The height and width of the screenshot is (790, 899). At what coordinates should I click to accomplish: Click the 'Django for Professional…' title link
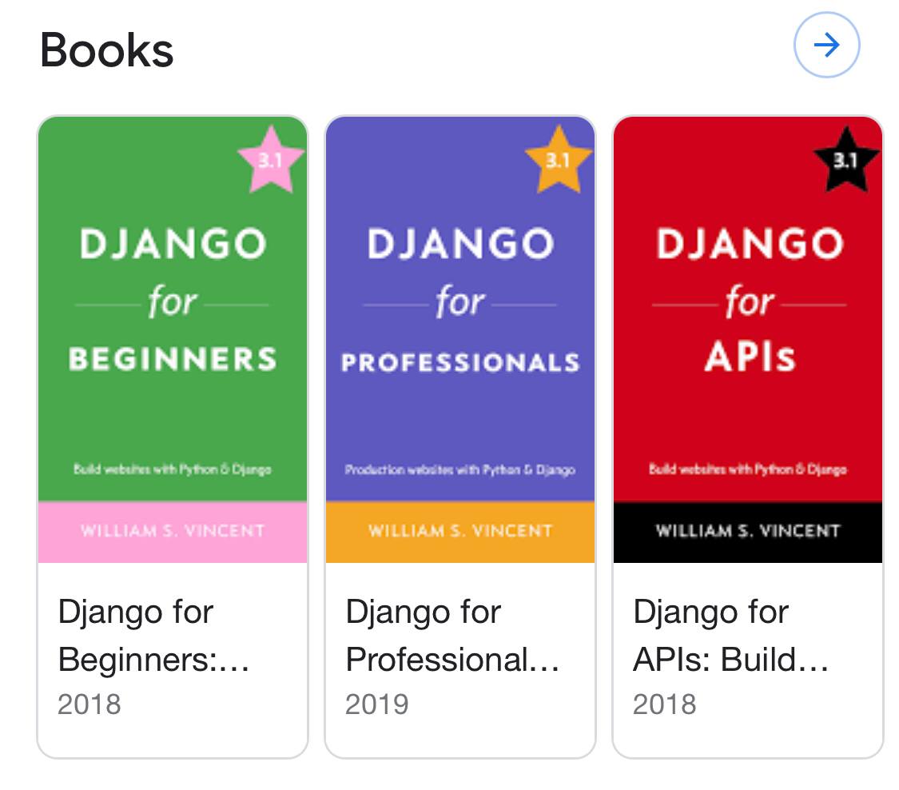[453, 635]
